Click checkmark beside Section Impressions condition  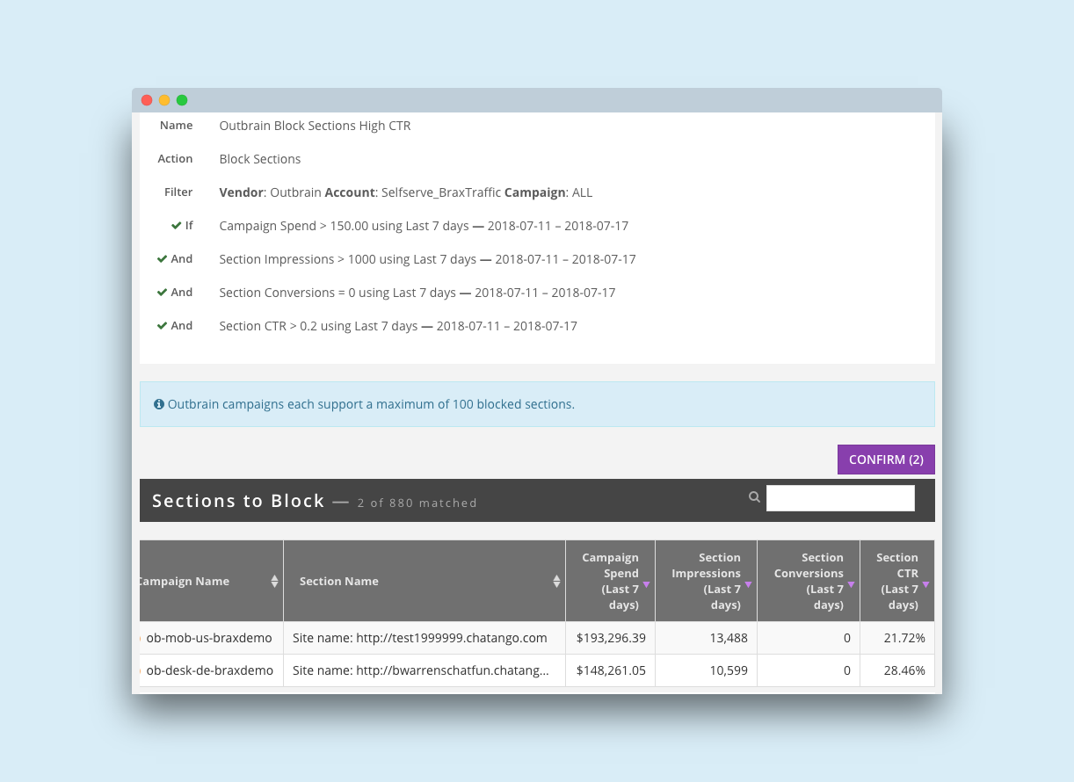coord(162,259)
